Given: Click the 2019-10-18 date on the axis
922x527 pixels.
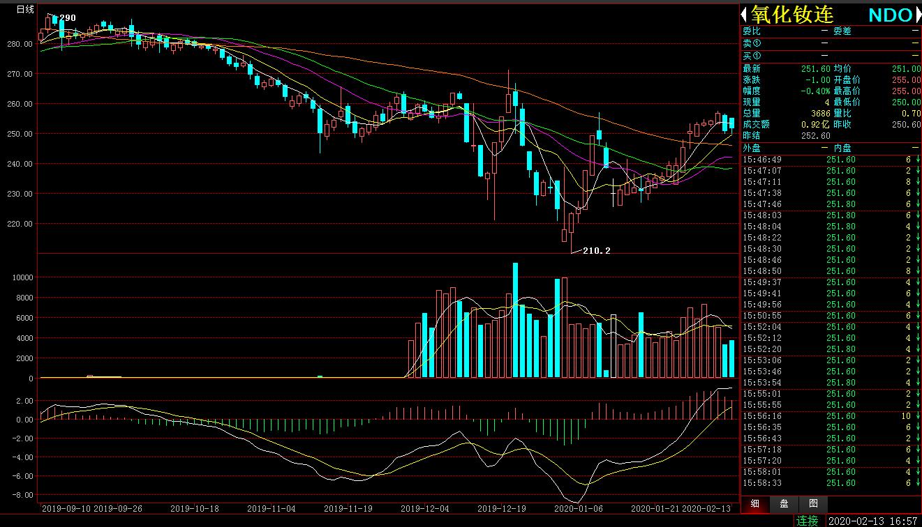Looking at the screenshot, I should click(x=196, y=509).
